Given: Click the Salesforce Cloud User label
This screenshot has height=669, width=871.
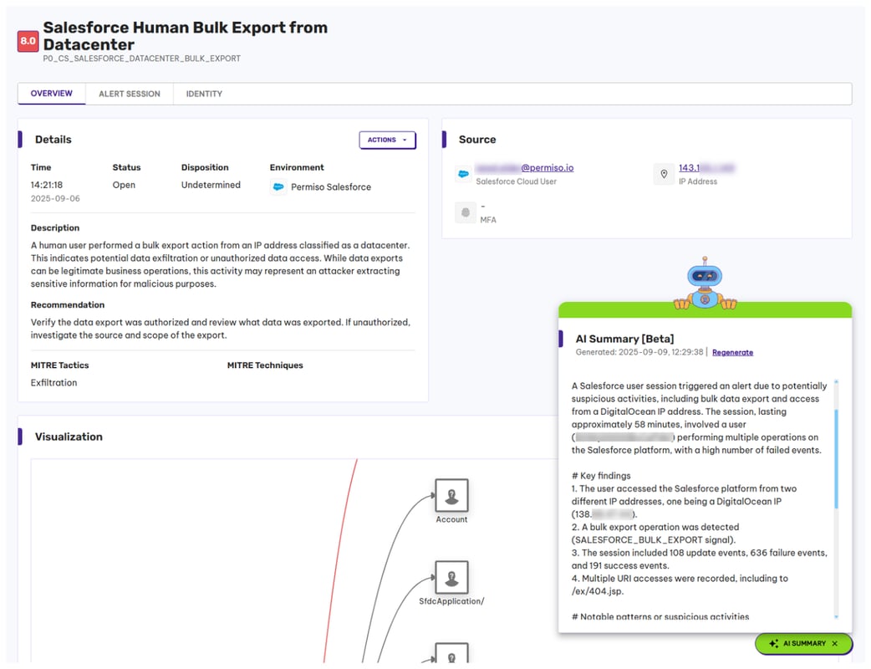Looking at the screenshot, I should tap(516, 181).
